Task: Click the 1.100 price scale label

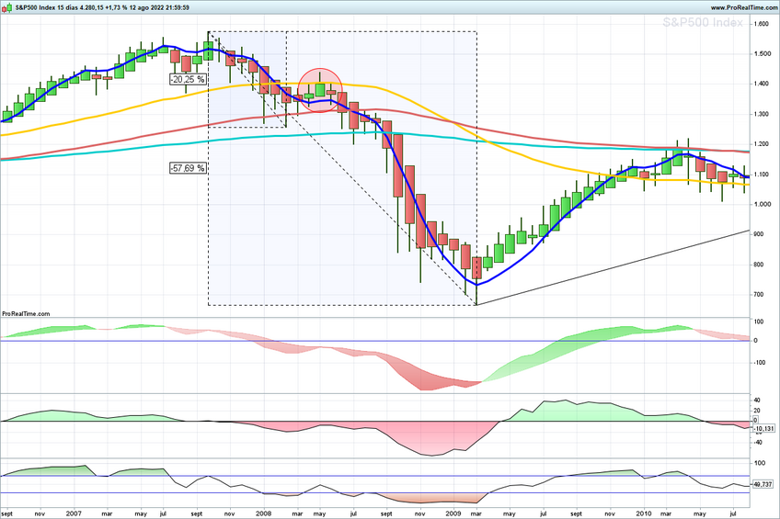Action: click(x=762, y=175)
